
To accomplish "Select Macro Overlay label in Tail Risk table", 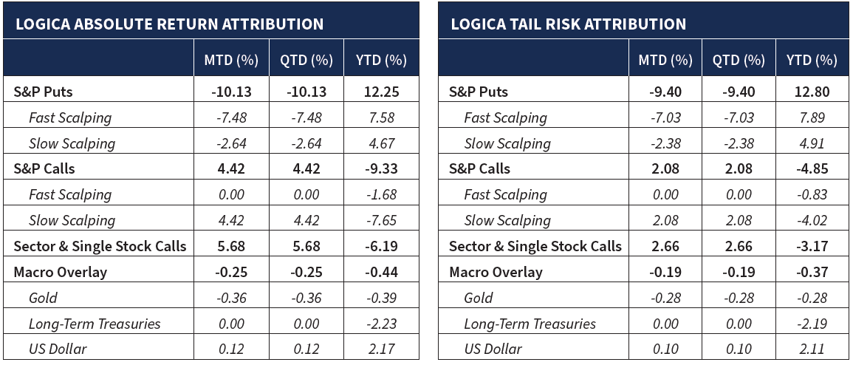I will tap(496, 272).
